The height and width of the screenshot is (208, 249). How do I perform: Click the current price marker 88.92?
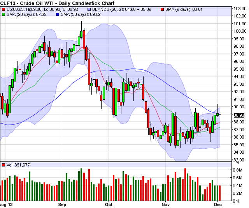(x=239, y=115)
